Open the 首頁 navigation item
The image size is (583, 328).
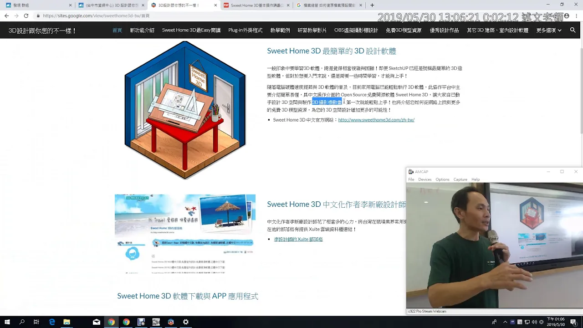117,31
